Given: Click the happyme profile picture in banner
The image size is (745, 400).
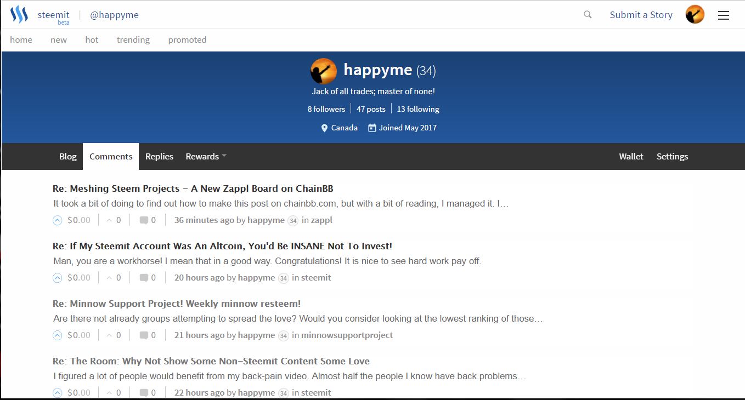Looking at the screenshot, I should coord(324,71).
